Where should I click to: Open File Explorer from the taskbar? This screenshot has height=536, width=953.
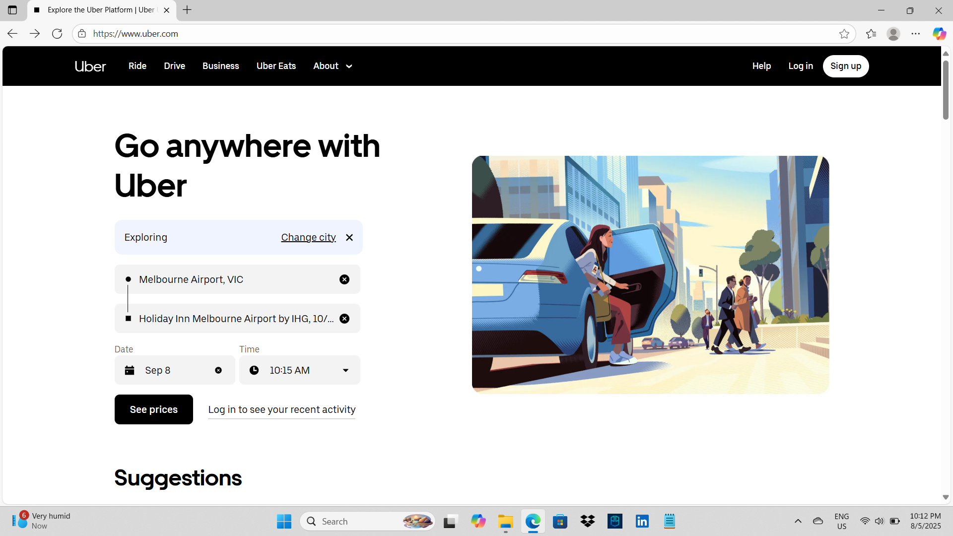(505, 522)
